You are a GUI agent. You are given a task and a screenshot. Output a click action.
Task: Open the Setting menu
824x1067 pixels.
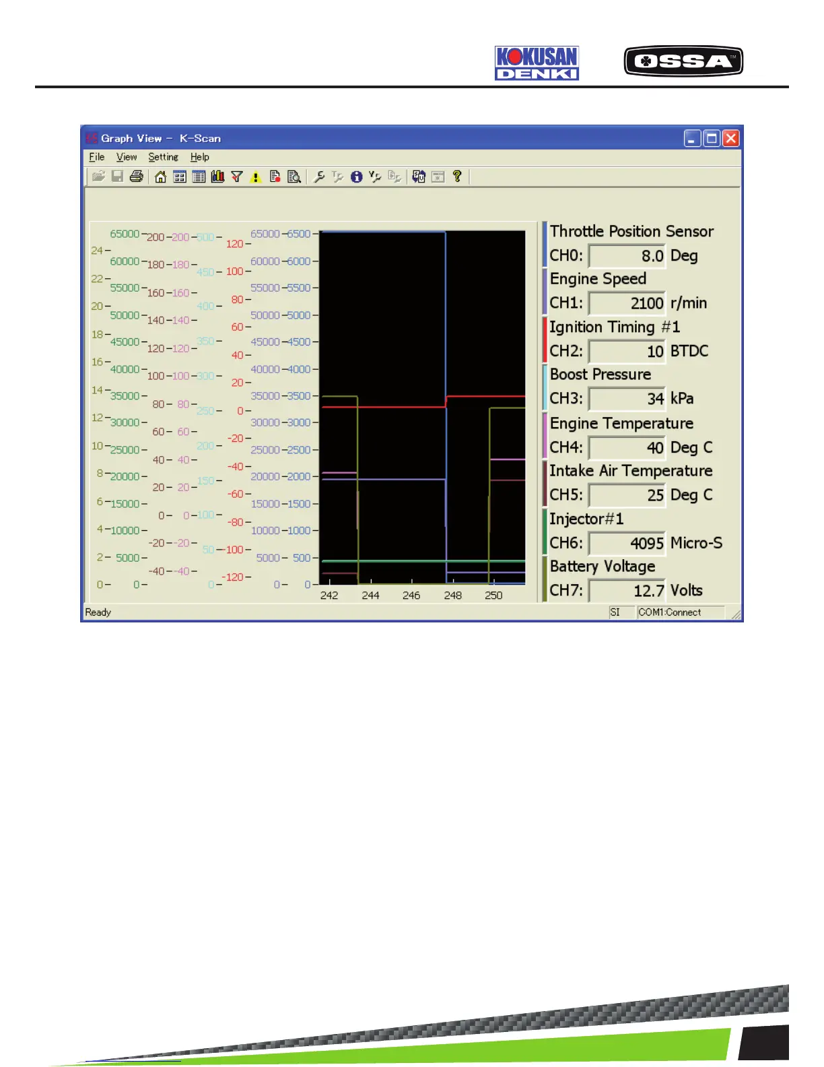pyautogui.click(x=163, y=157)
